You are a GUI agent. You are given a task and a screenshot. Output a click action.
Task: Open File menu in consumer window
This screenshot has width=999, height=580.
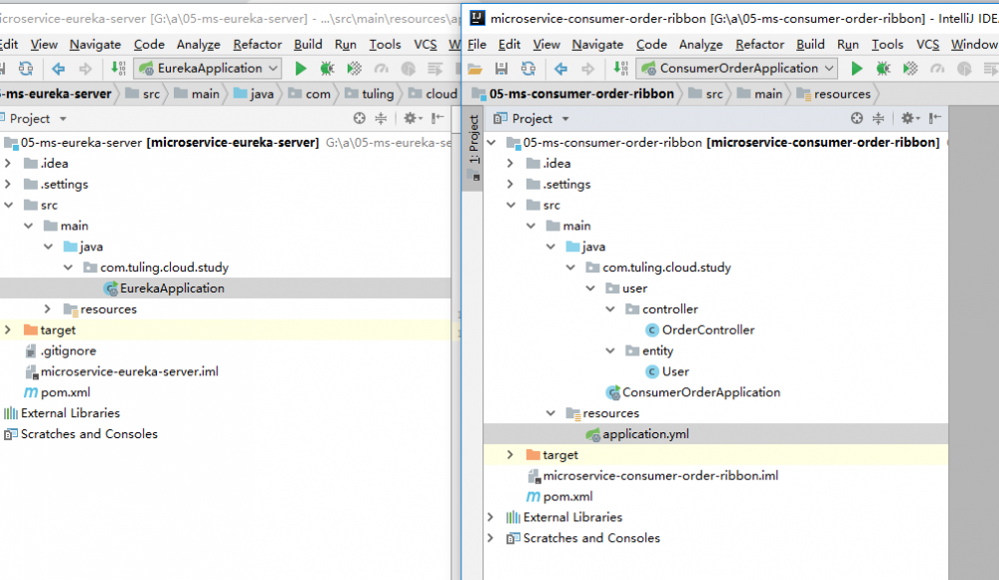477,45
